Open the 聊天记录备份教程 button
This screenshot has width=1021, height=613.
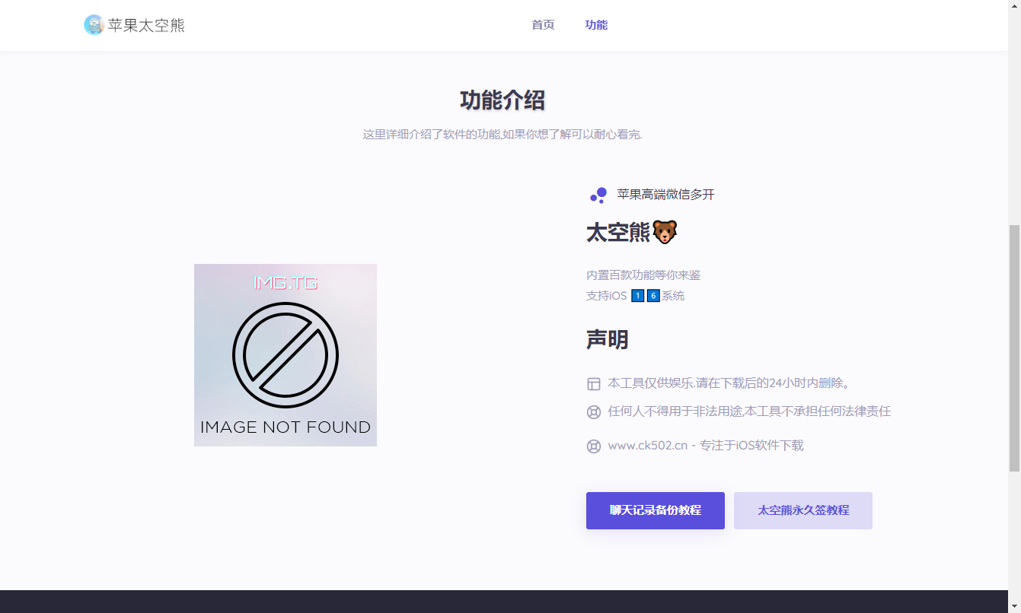click(656, 510)
